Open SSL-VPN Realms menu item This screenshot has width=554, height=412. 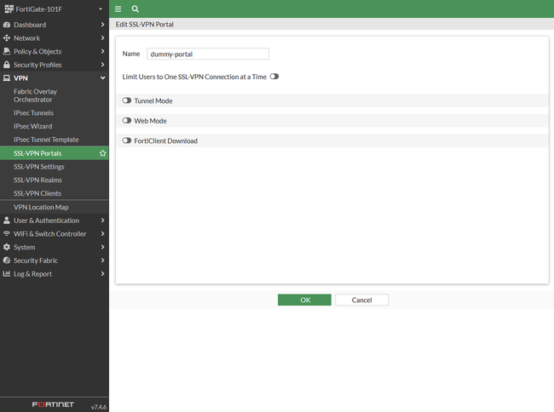pyautogui.click(x=55, y=180)
